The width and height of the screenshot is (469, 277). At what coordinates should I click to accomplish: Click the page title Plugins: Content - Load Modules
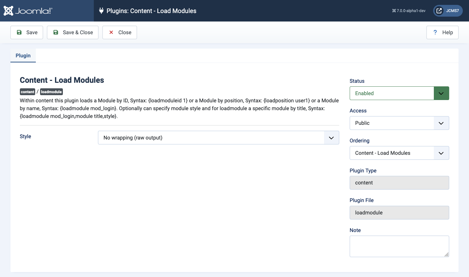pyautogui.click(x=151, y=11)
